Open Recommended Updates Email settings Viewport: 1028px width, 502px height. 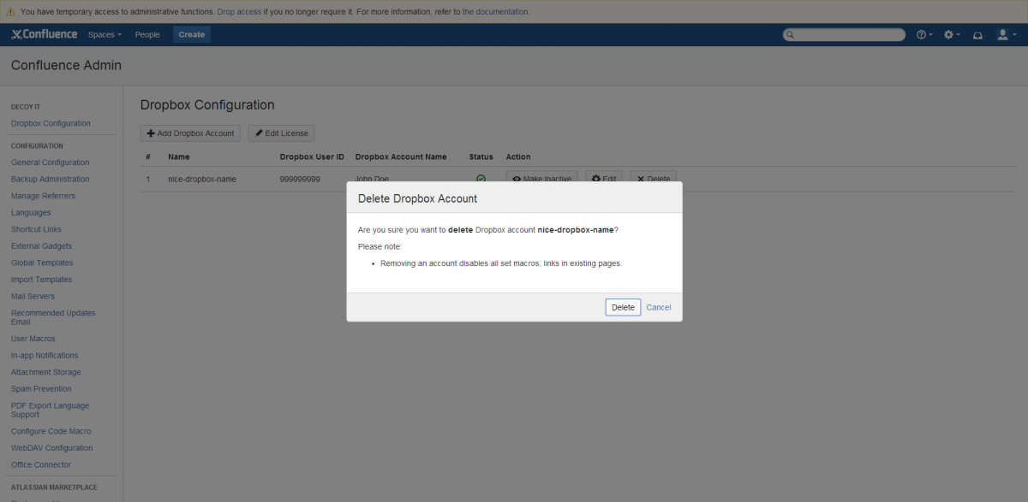pos(53,317)
